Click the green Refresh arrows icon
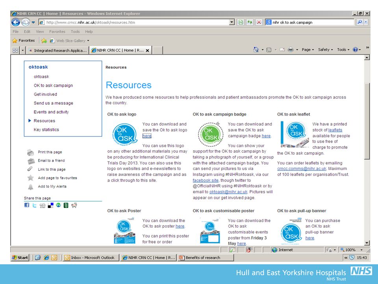Screen dimensions: 378x284 pos(250,22)
